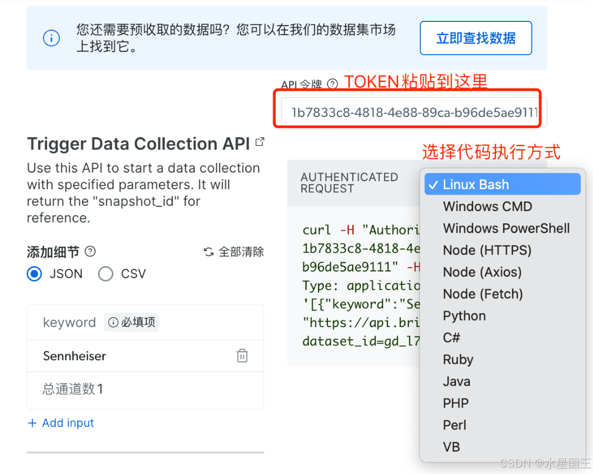This screenshot has height=474, width=593.
Task: Select Java from the dropdown list
Action: [502, 382]
